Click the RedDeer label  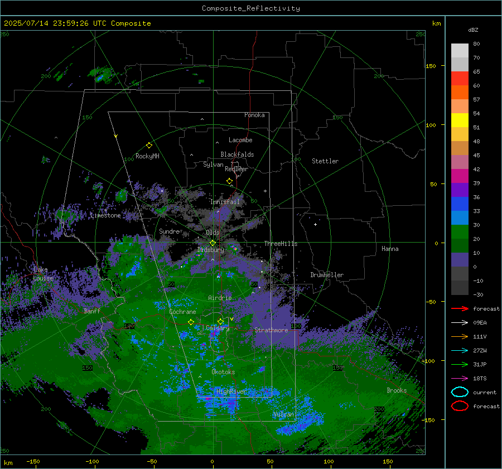click(x=236, y=169)
